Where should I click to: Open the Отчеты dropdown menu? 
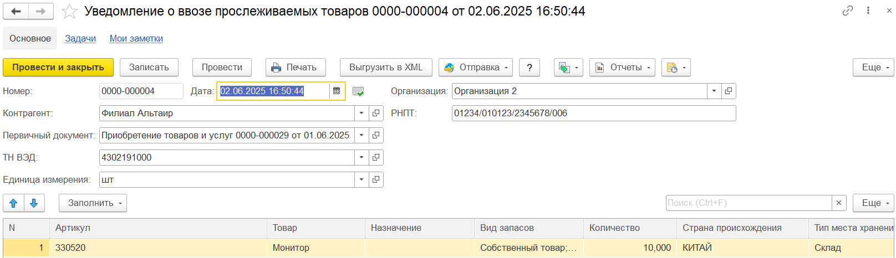coord(622,68)
